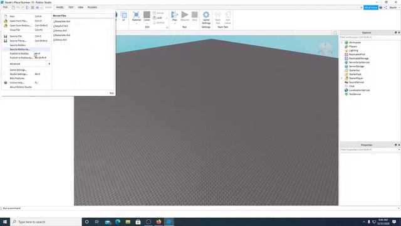Open first recent file Baseplate.rbxl
Screen dimensions: 401x226
[61, 21]
